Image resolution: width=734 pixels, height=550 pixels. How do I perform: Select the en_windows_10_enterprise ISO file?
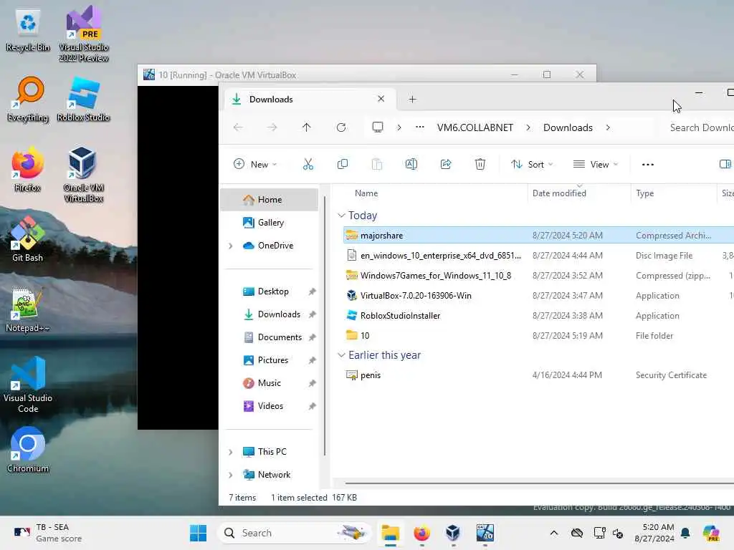[538, 256]
